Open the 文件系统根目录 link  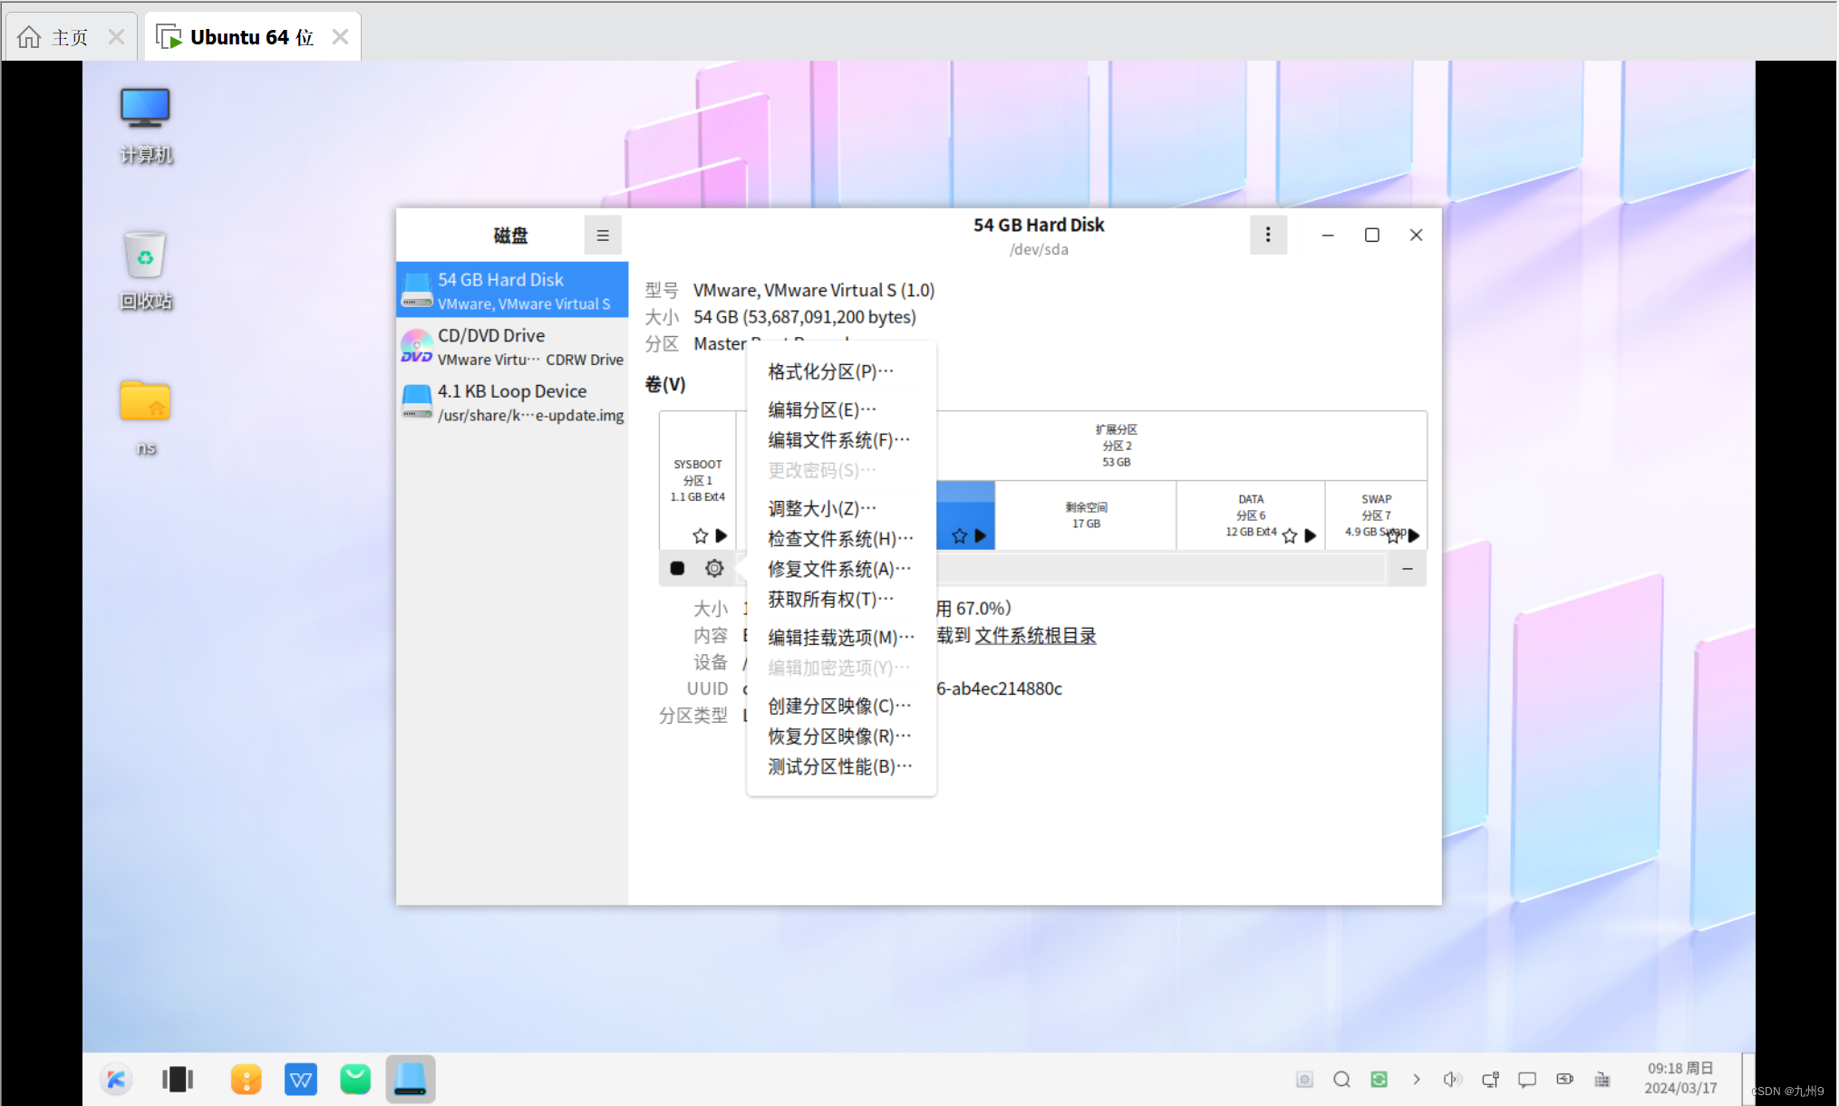pyautogui.click(x=1035, y=635)
